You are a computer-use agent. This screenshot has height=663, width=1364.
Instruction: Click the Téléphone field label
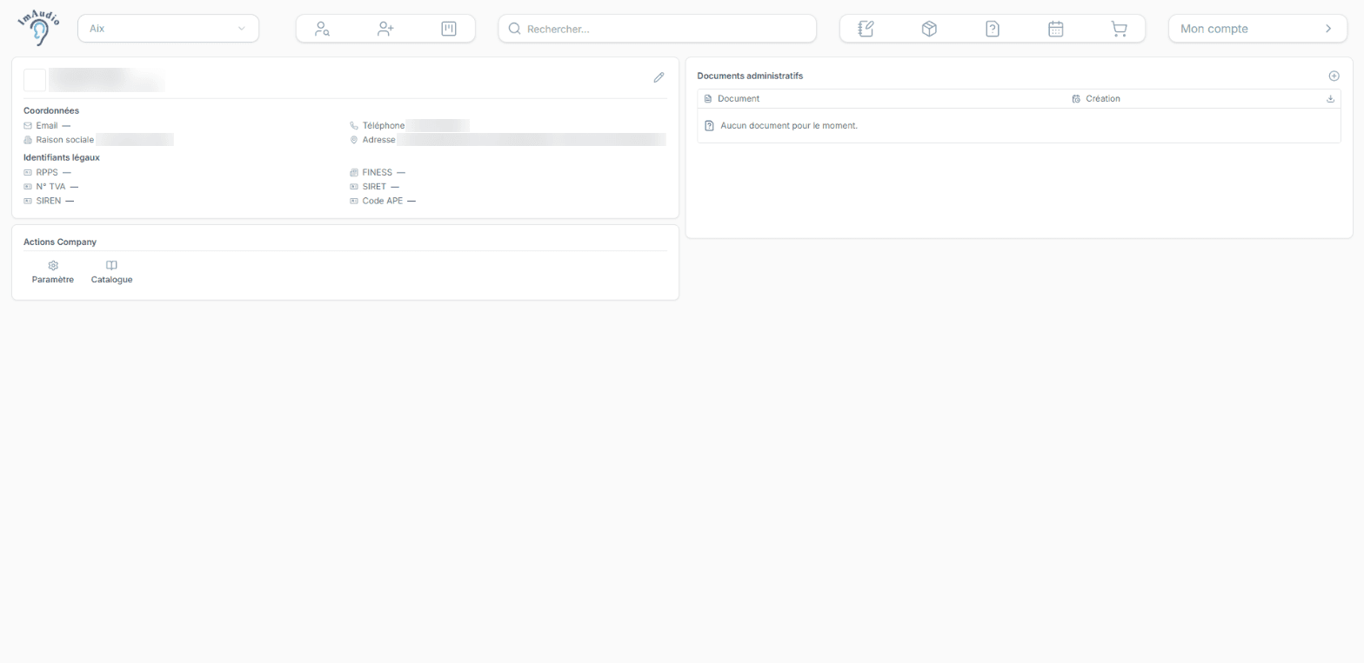click(x=384, y=126)
